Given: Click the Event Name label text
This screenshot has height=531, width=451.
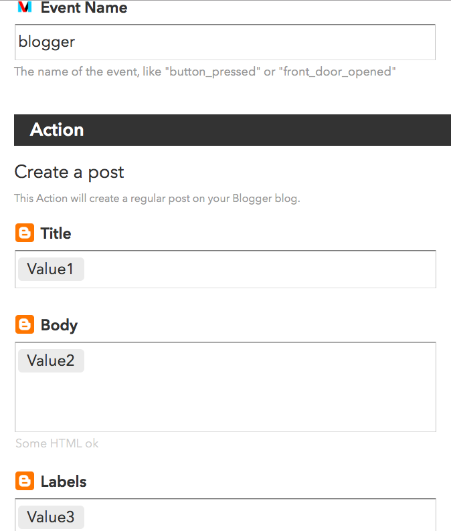Looking at the screenshot, I should [84, 7].
